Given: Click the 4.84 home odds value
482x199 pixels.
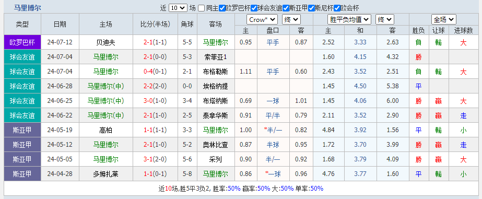Looking at the screenshot, I should 328,130.
